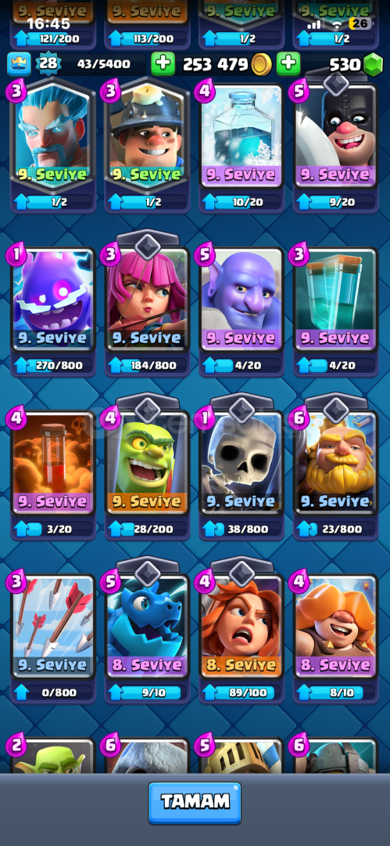Tap the green plus beside gems

(x=288, y=64)
